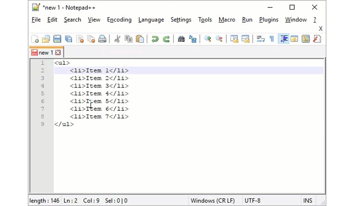Open the Encoding menu
This screenshot has height=206, width=351.
119,20
